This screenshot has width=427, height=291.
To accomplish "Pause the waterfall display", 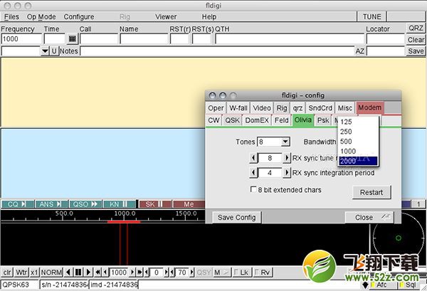I will click(x=78, y=273).
